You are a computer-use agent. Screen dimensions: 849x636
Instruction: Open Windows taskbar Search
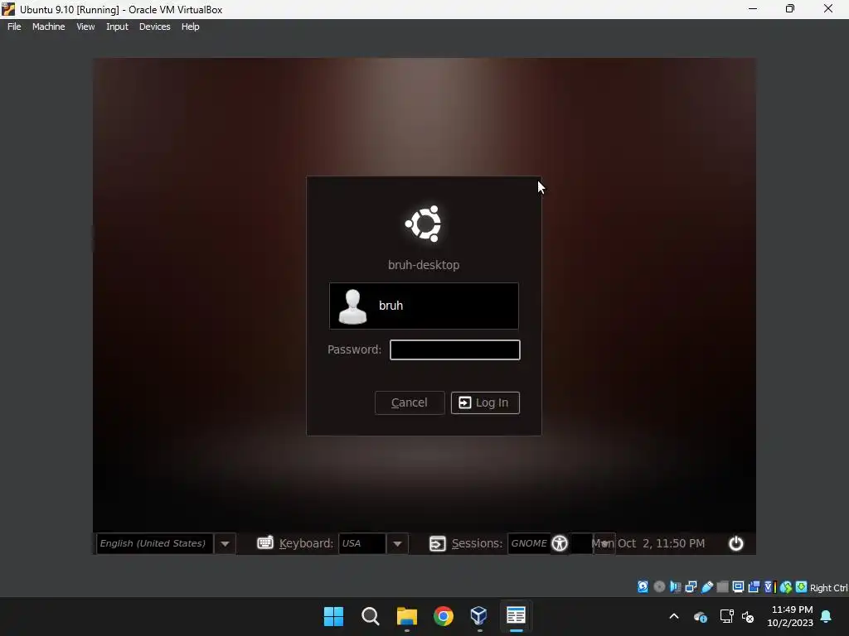point(371,616)
